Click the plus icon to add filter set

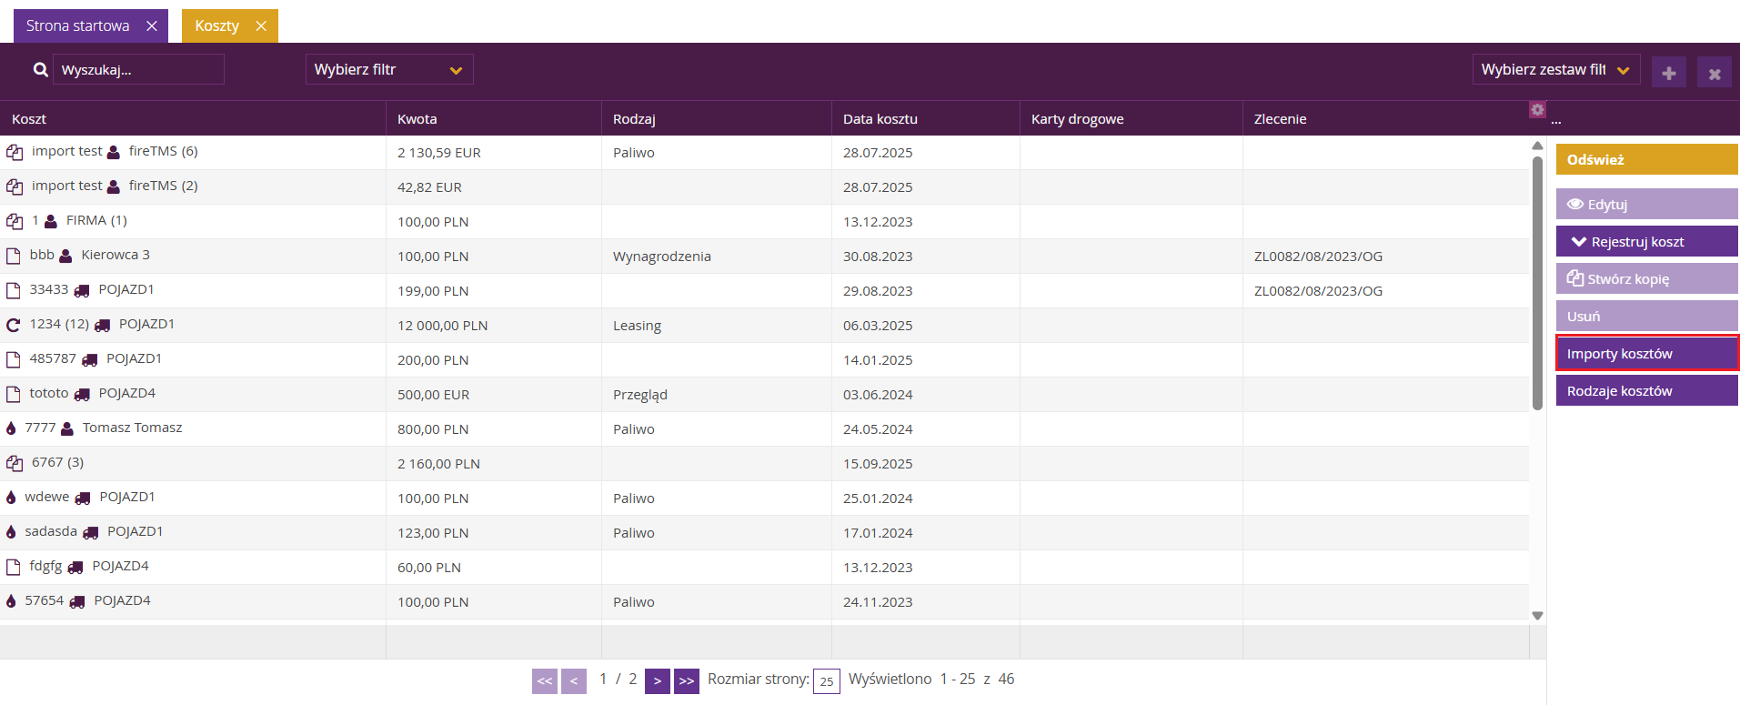point(1669,73)
